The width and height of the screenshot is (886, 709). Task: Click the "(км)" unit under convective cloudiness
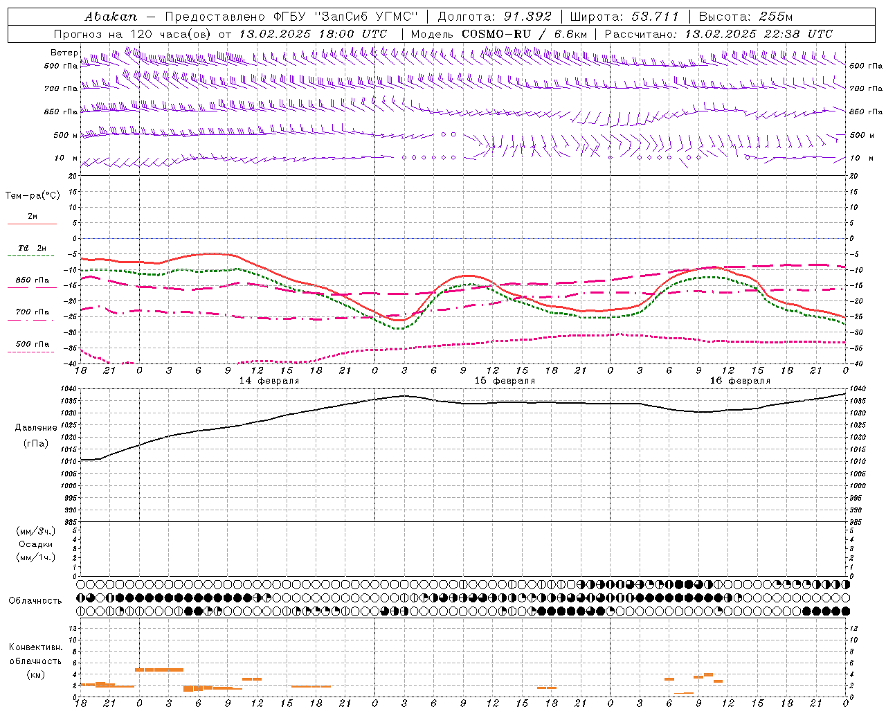(36, 674)
